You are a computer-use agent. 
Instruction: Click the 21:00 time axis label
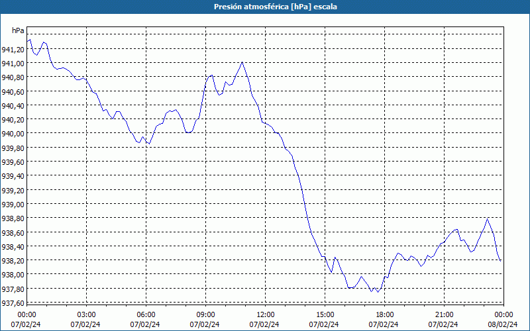(x=444, y=315)
